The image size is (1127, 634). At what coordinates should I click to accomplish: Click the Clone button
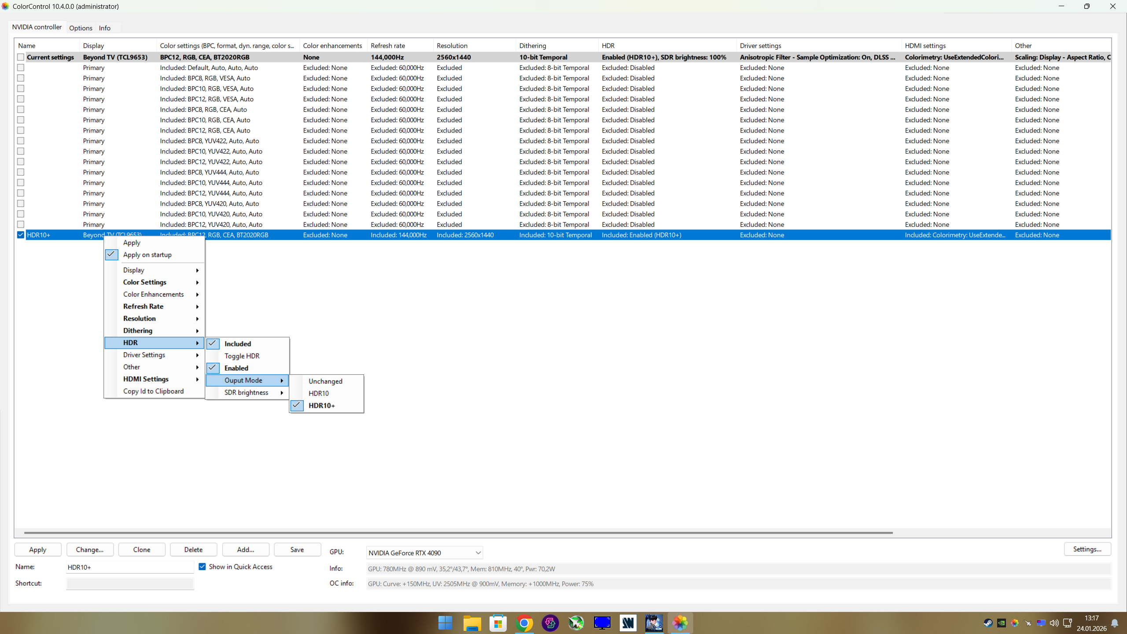(142, 549)
